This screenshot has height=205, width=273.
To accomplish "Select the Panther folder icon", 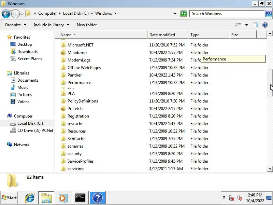I will 63,75.
